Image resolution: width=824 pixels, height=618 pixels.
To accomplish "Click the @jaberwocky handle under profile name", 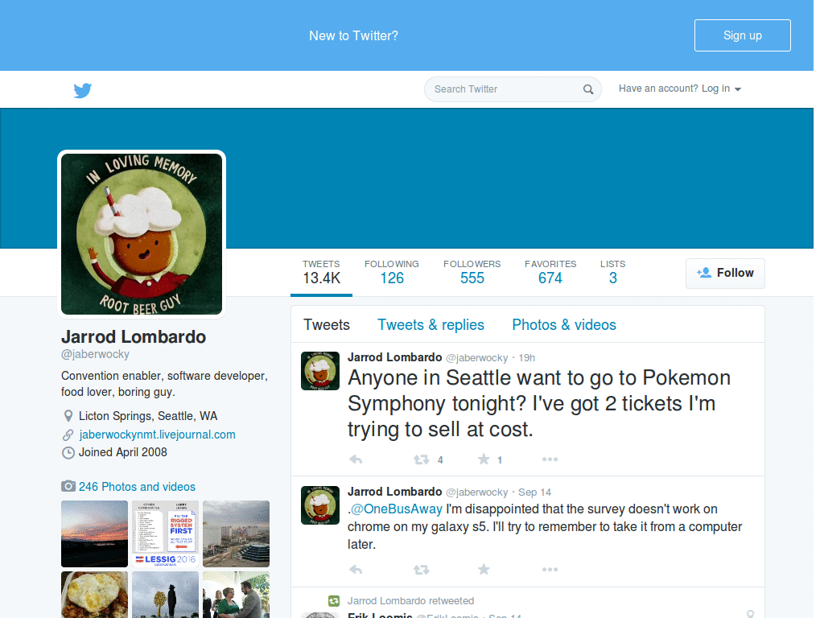I will pyautogui.click(x=95, y=354).
